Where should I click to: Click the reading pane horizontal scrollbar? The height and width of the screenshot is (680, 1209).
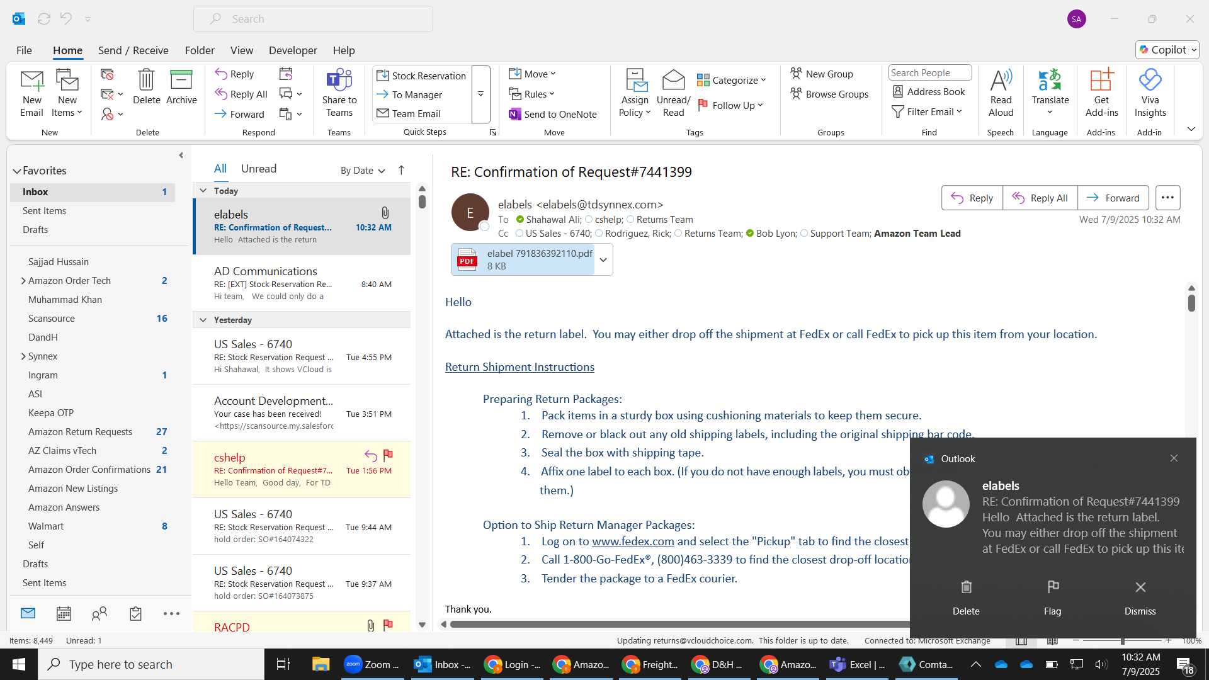point(679,625)
